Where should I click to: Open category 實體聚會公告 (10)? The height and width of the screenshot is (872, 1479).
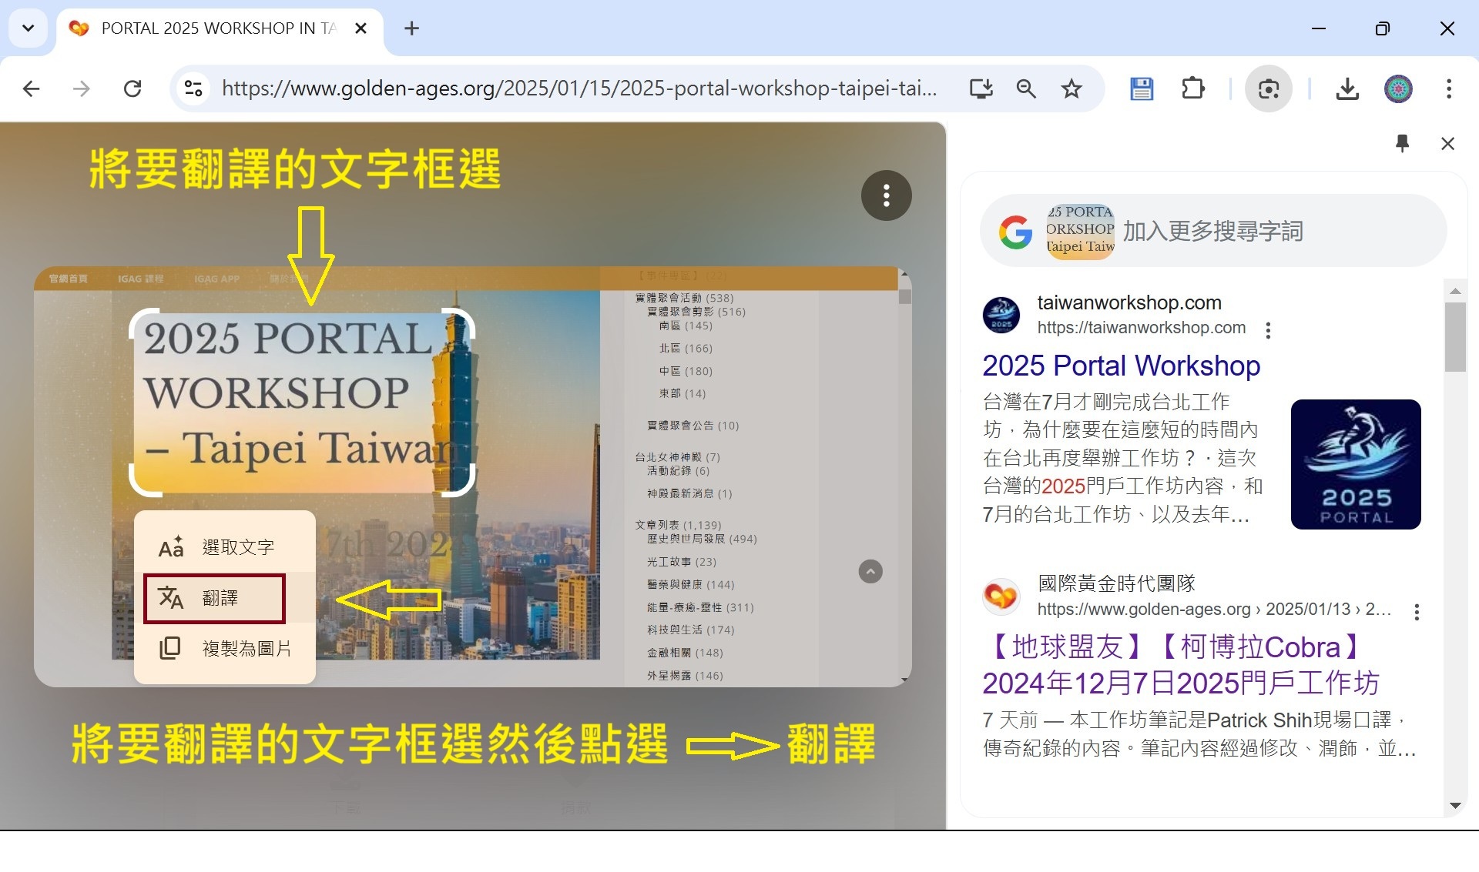point(693,426)
